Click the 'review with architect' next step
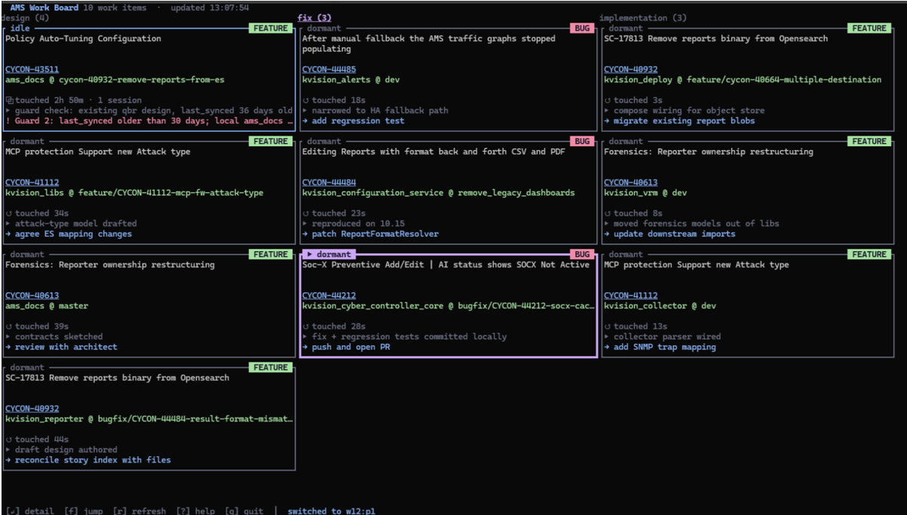This screenshot has width=907, height=515. [x=61, y=347]
